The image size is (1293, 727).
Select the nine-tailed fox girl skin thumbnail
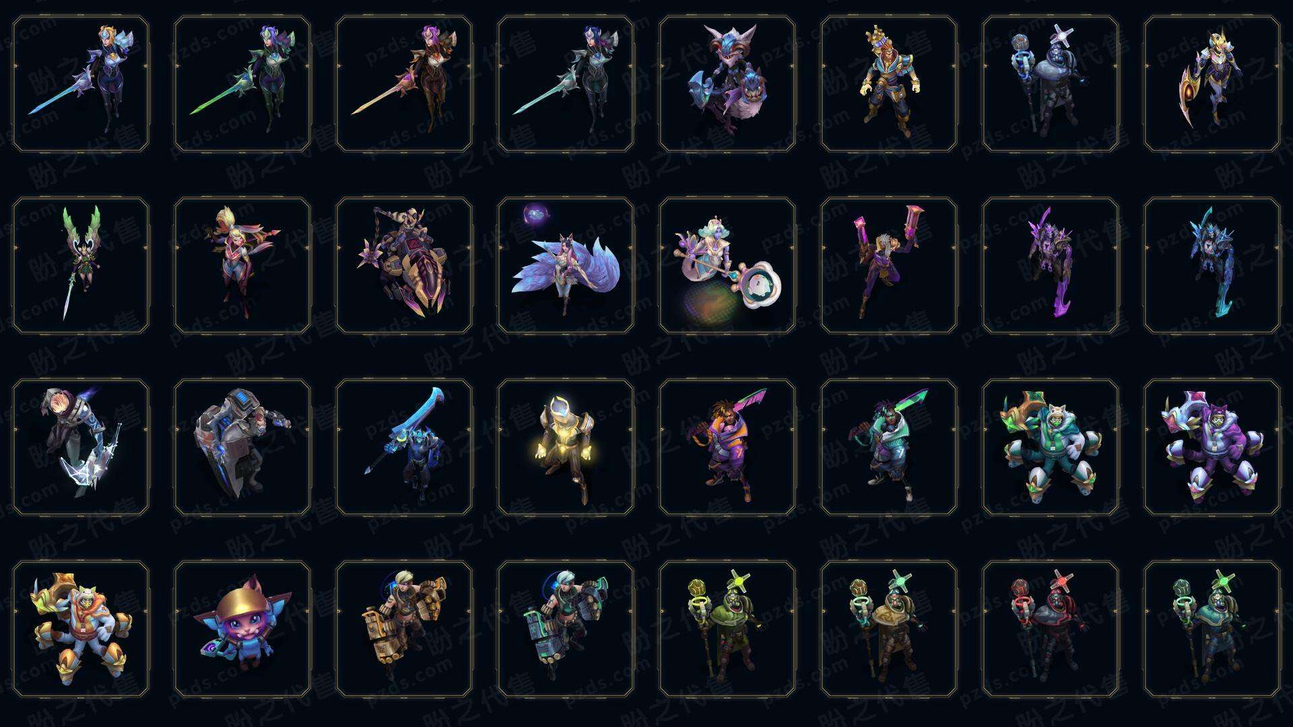[x=566, y=265]
